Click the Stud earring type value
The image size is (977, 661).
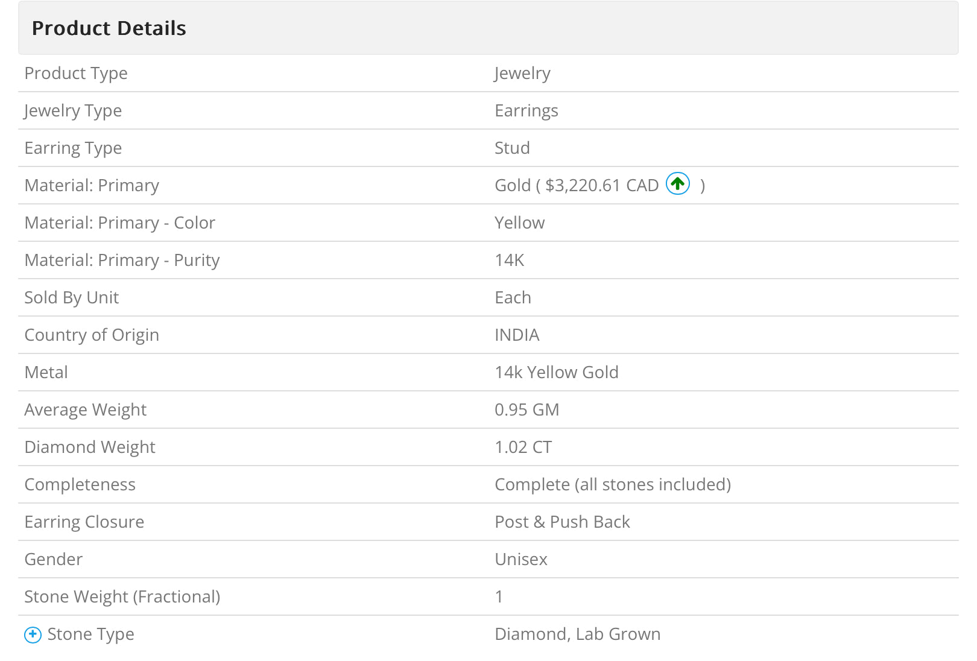[512, 148]
